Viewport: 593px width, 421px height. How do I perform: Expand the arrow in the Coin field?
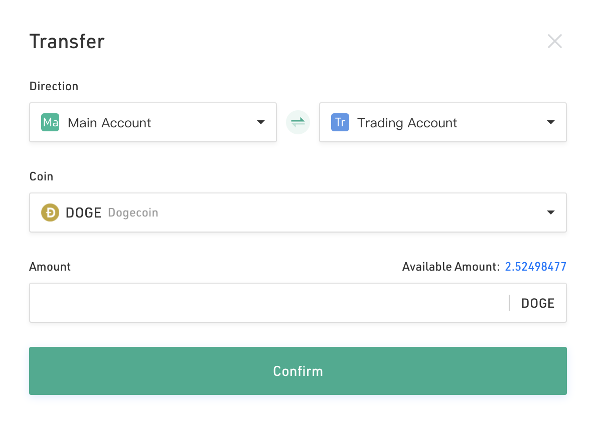click(551, 213)
